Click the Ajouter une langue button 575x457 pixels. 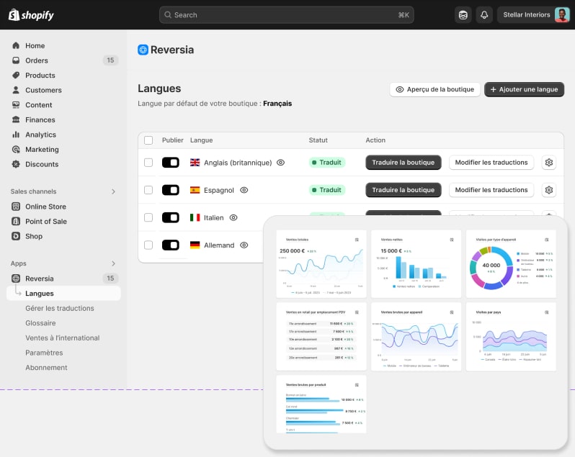pyautogui.click(x=524, y=89)
